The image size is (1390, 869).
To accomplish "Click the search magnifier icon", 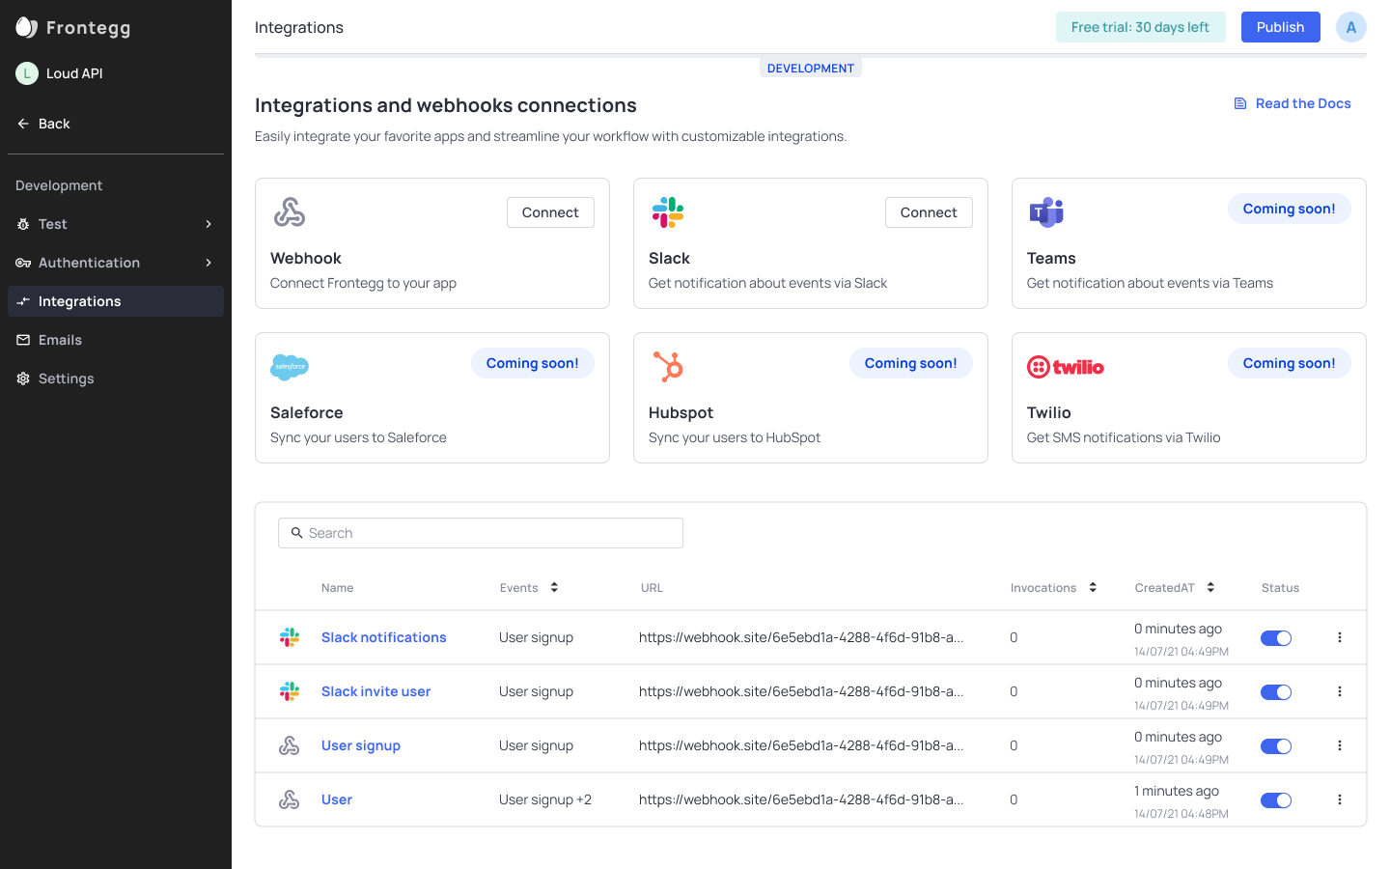I will pos(297,533).
